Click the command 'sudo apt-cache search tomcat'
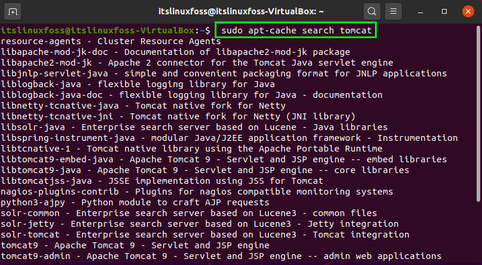The image size is (482, 265). 296,30
